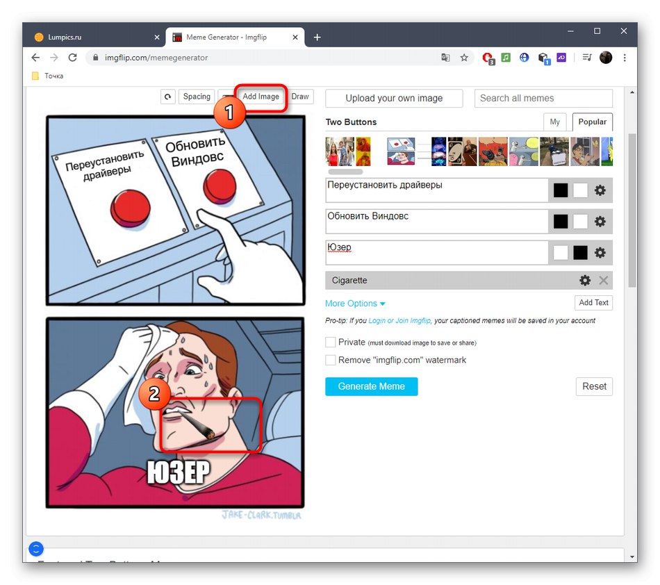Click the Add Image button
Screen dimensions: 660x585
click(x=261, y=97)
